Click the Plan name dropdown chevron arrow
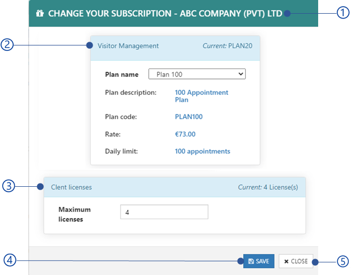The image size is (351, 275). pos(240,73)
